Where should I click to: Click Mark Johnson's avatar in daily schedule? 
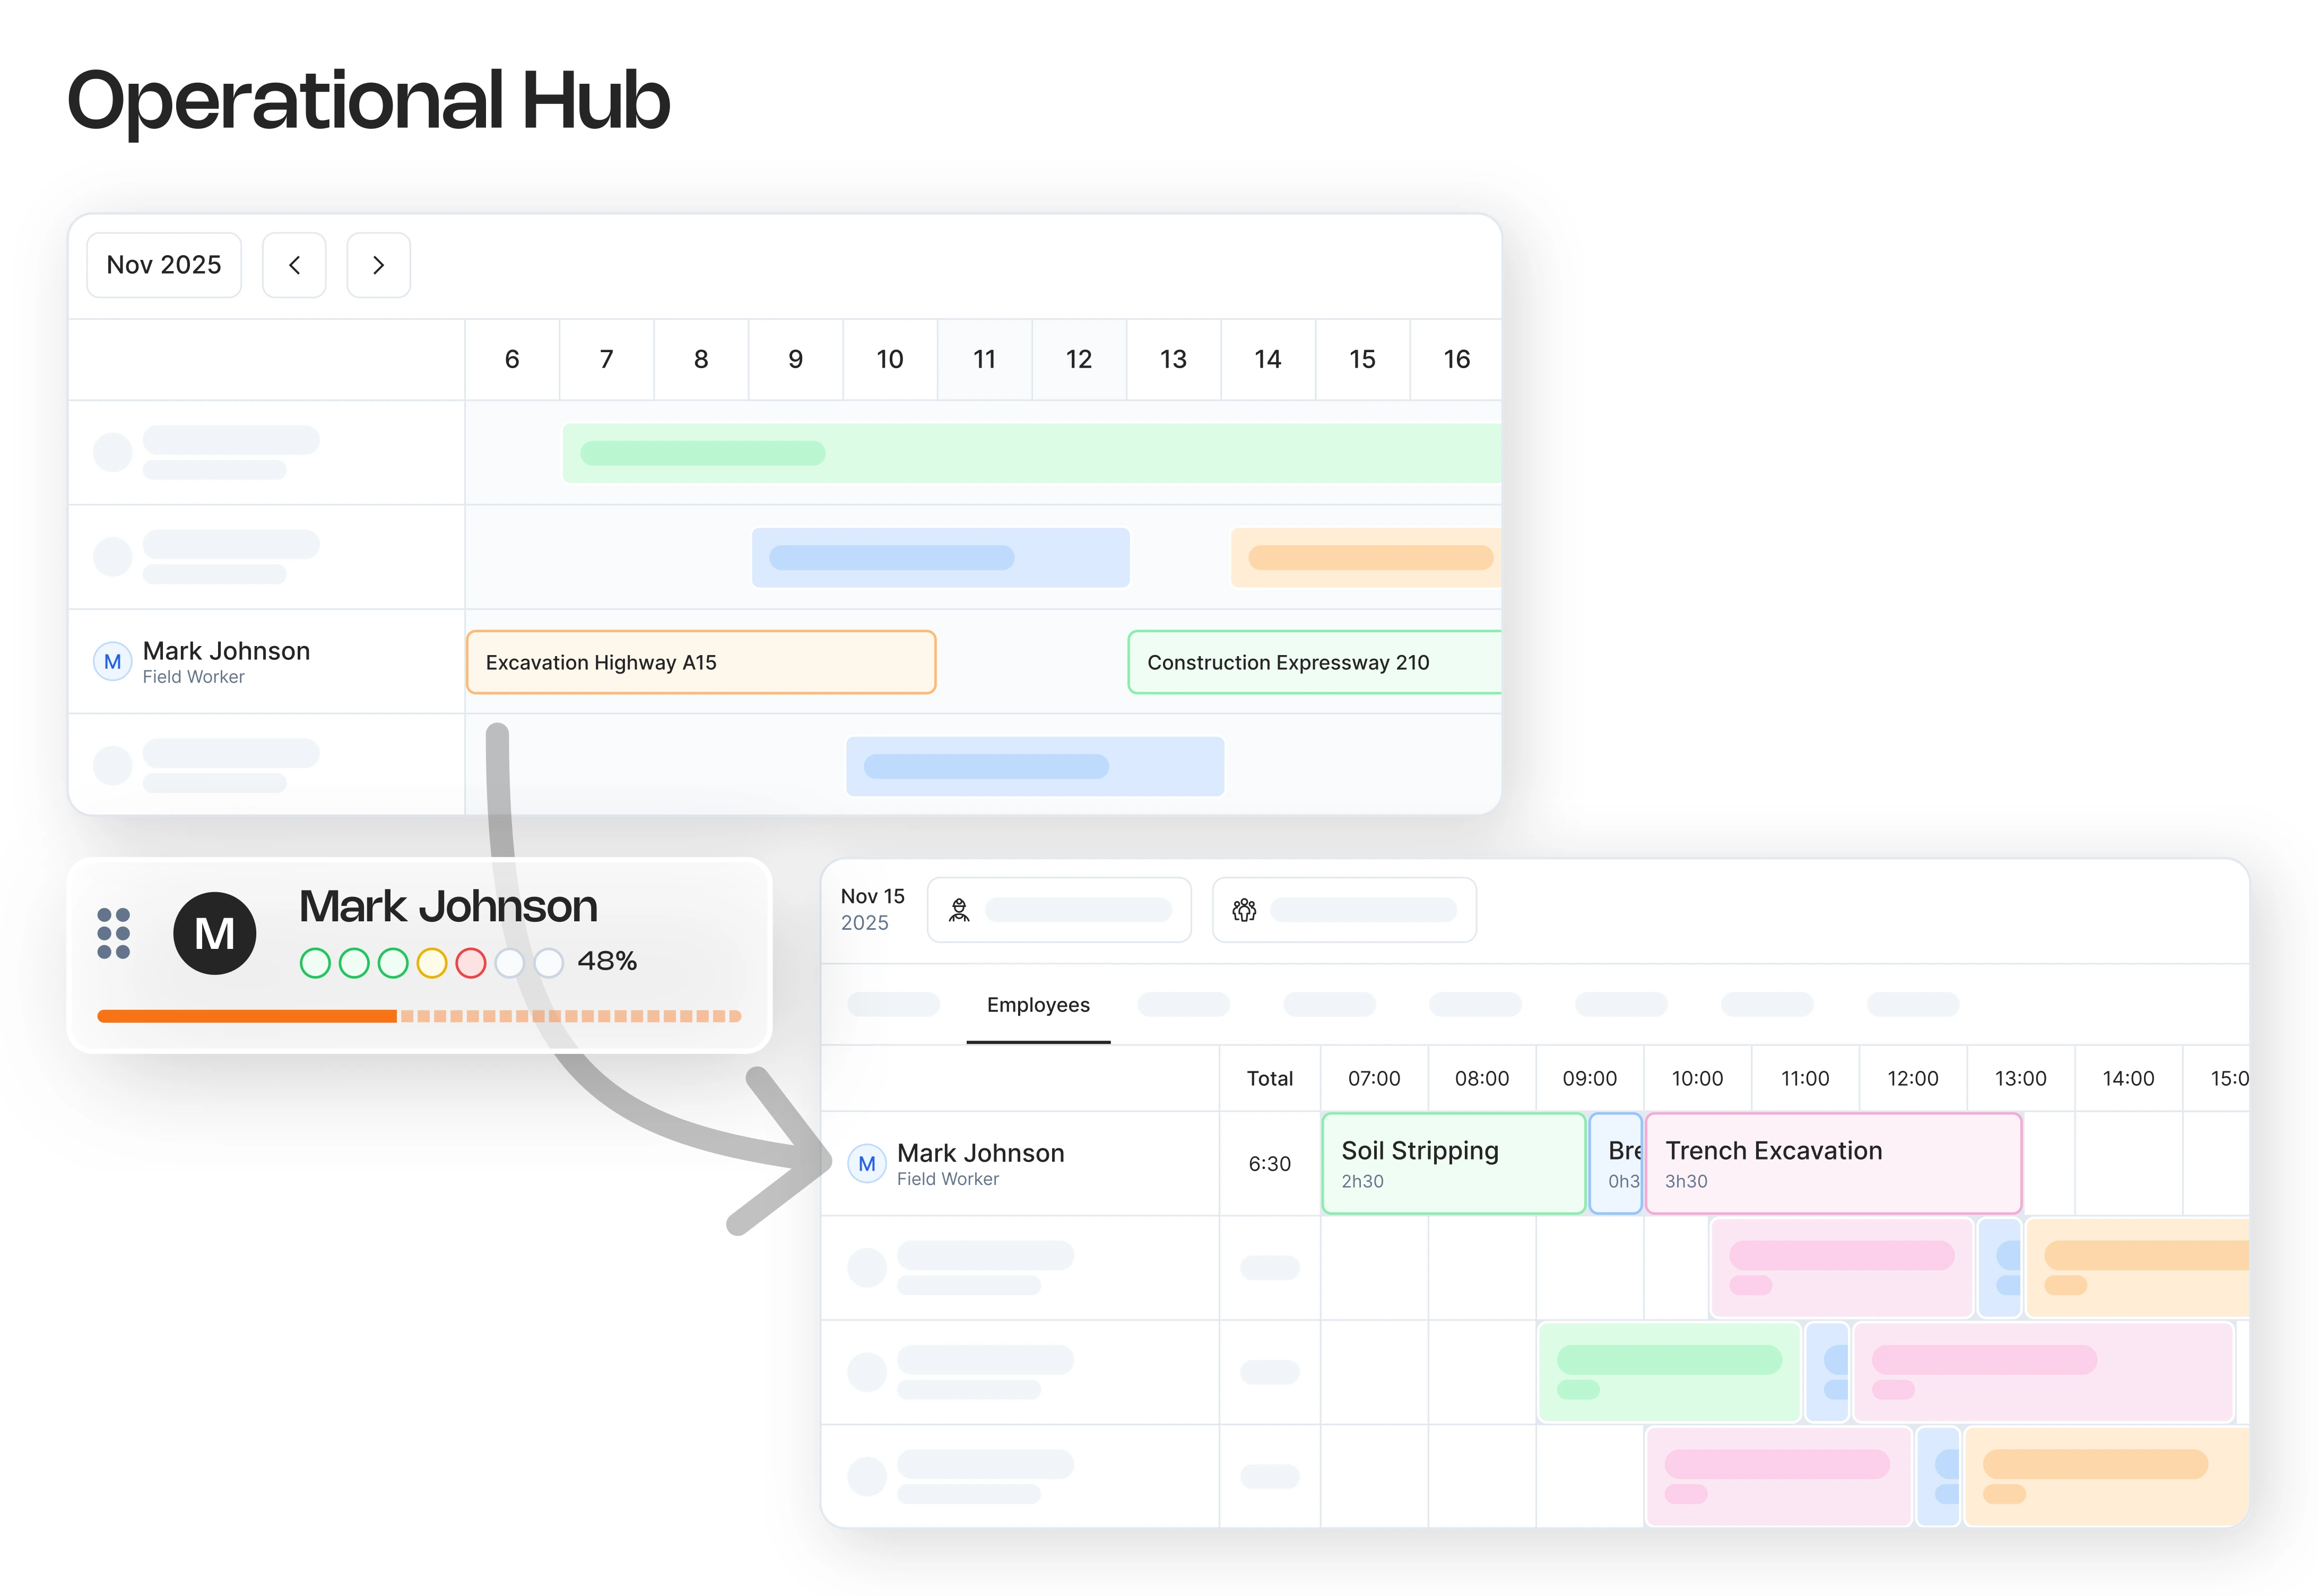pyautogui.click(x=866, y=1164)
